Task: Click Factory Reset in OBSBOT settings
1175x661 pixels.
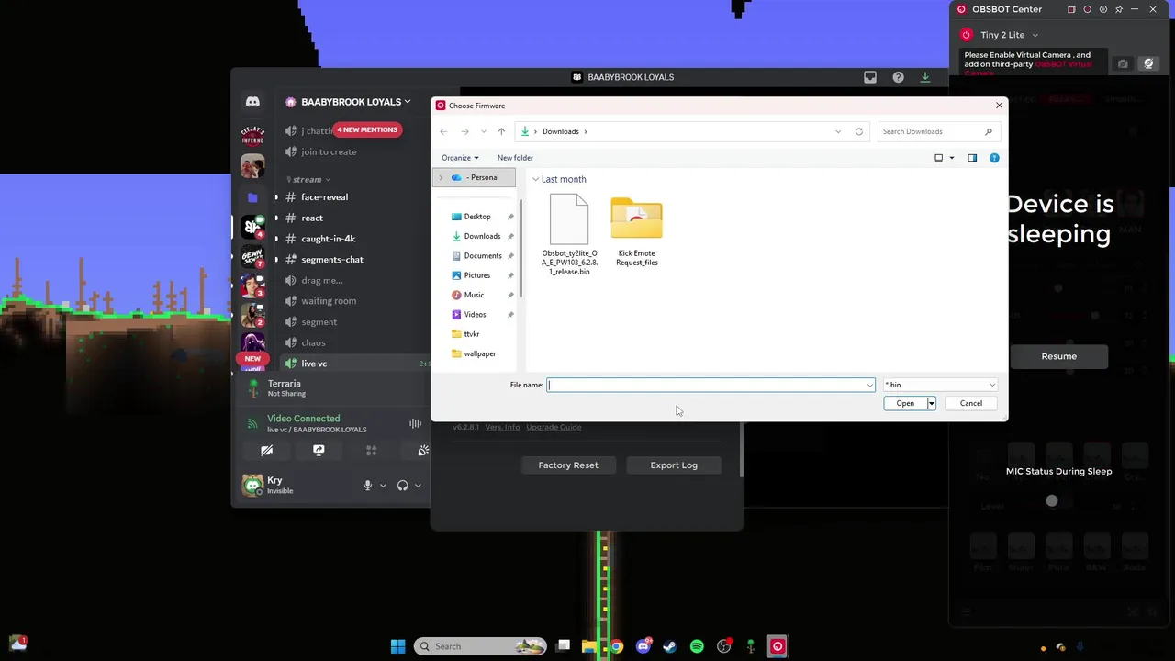Action: (x=568, y=465)
